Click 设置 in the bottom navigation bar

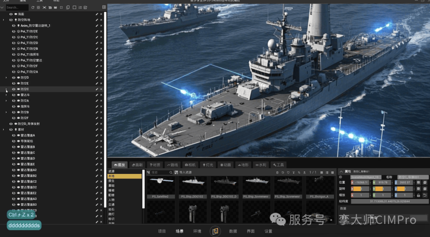pyautogui.click(x=268, y=231)
